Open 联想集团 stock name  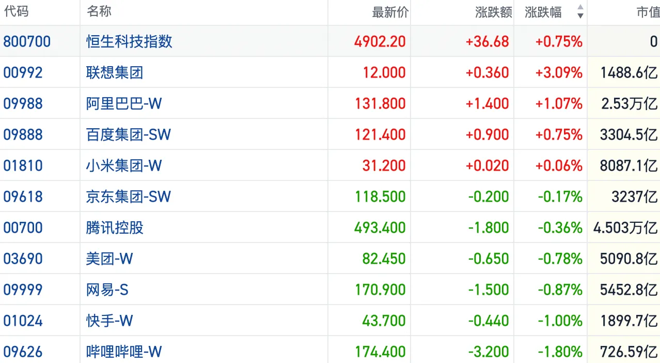coord(115,72)
